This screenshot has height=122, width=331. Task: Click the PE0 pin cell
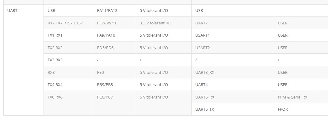(114, 72)
